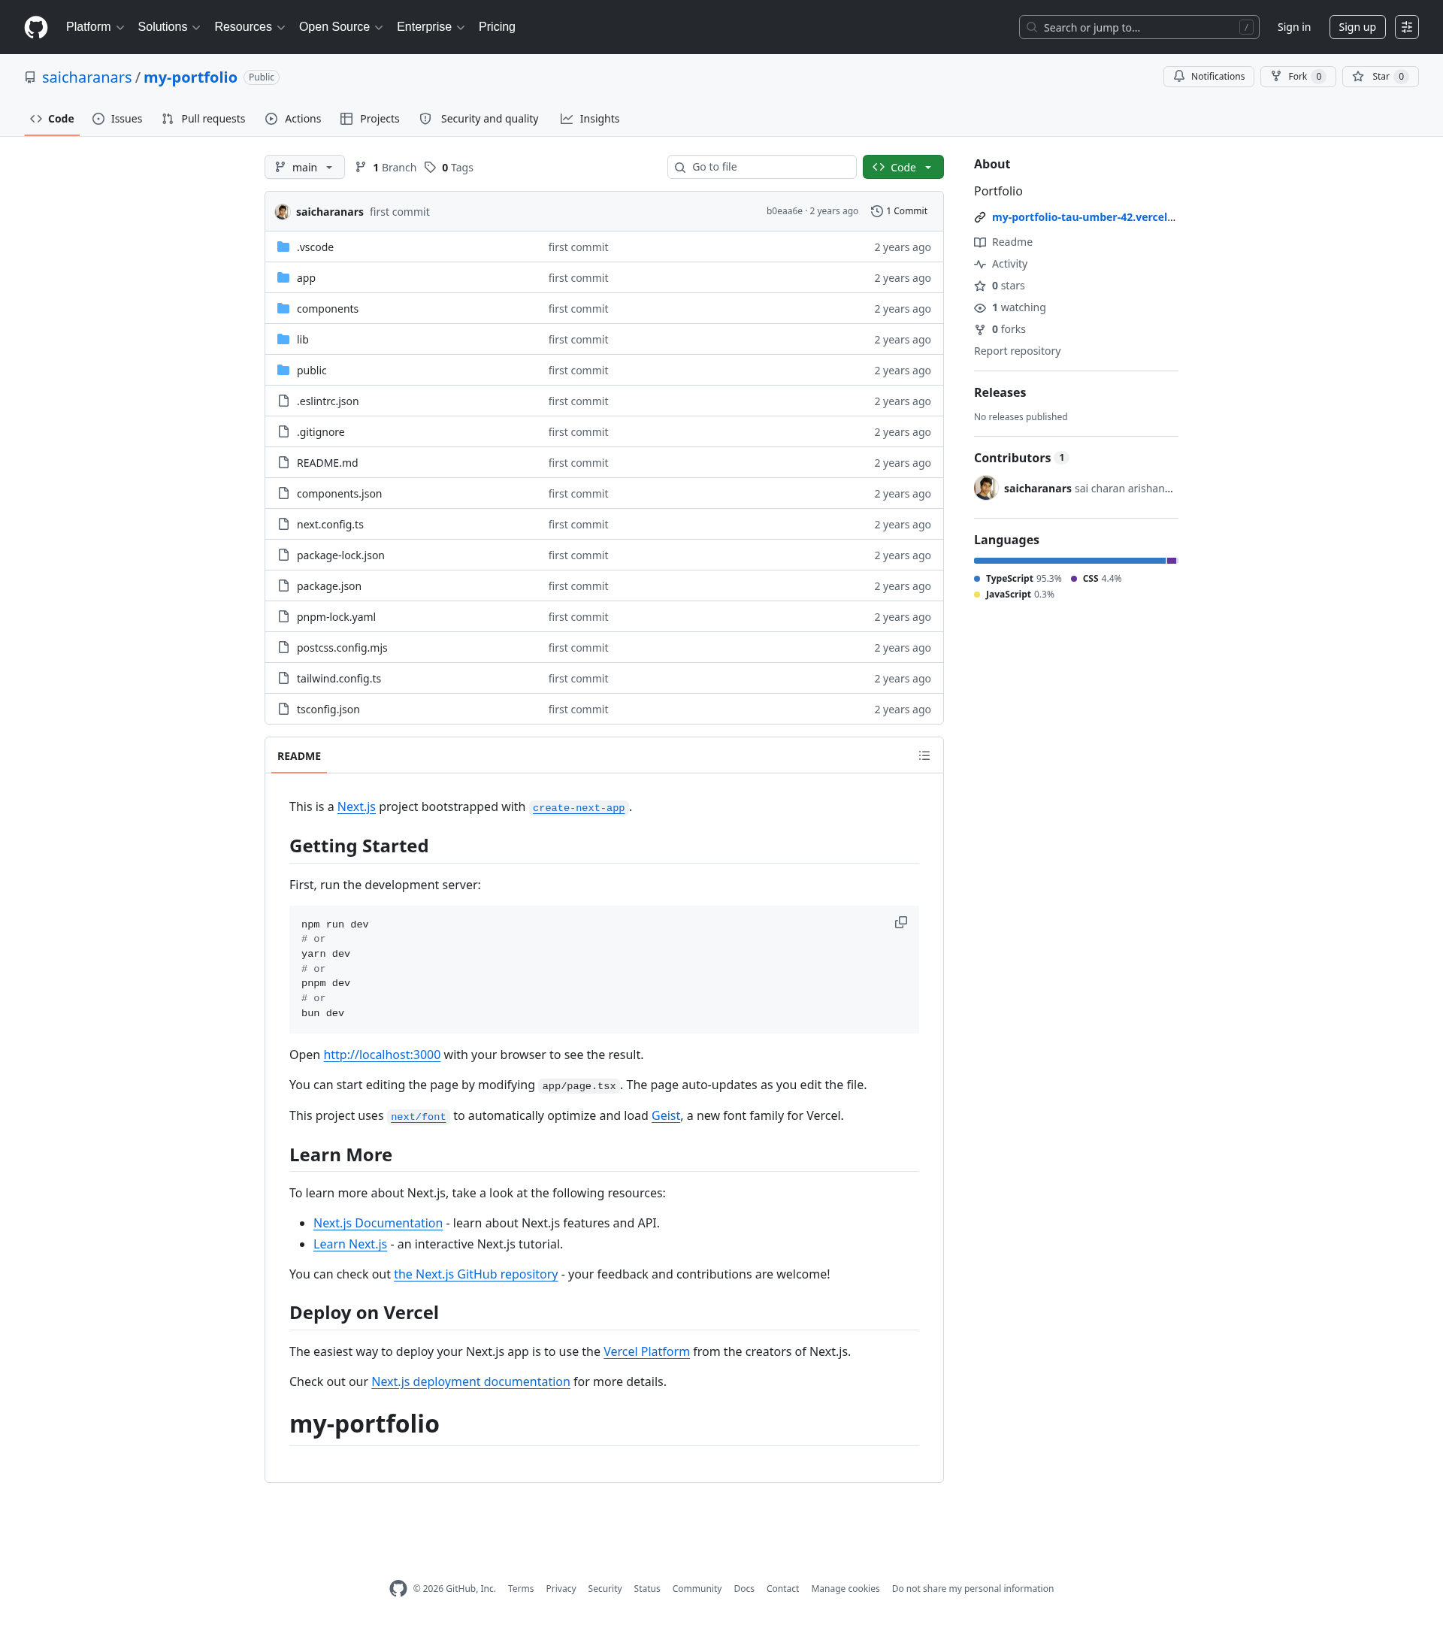Click the link icon by the Vercel URL
Viewport: 1443px width, 1628px height.
[x=979, y=217]
